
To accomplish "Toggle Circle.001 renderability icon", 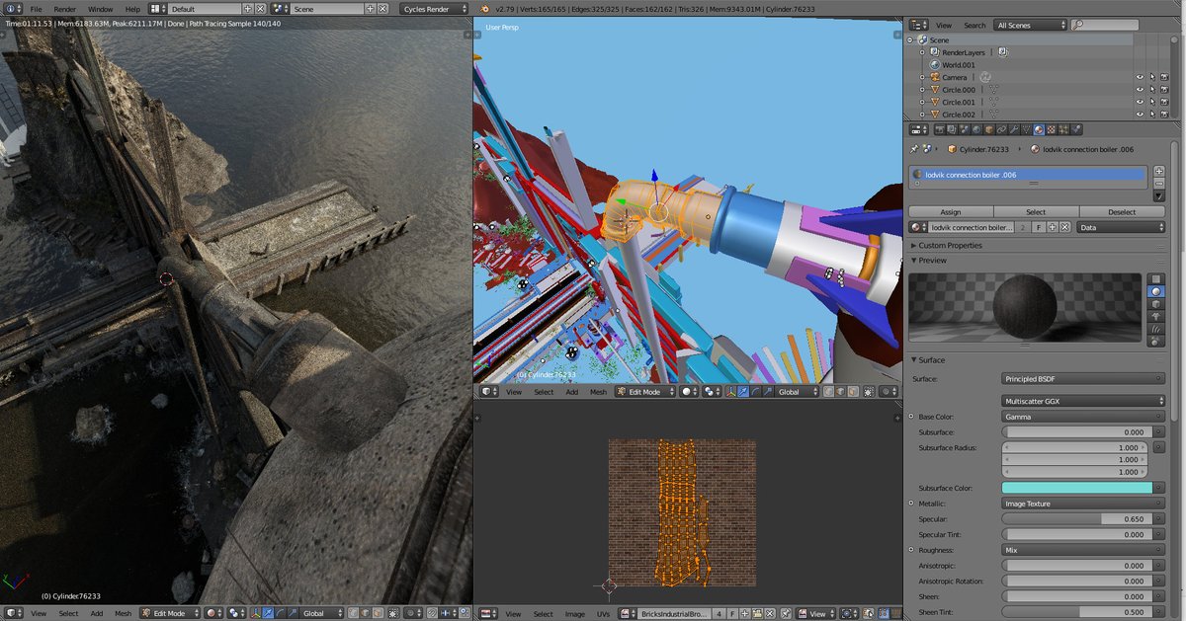I will click(1164, 102).
